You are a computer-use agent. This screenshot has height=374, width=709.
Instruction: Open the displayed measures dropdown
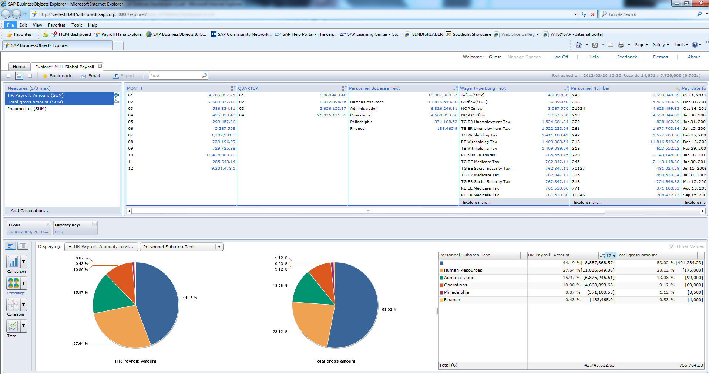[x=101, y=246]
